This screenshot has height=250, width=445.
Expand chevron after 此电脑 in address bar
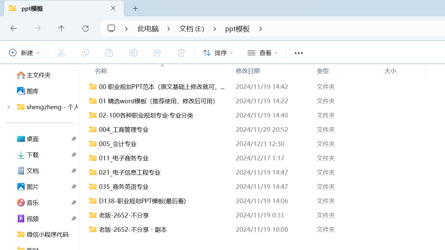coord(169,29)
